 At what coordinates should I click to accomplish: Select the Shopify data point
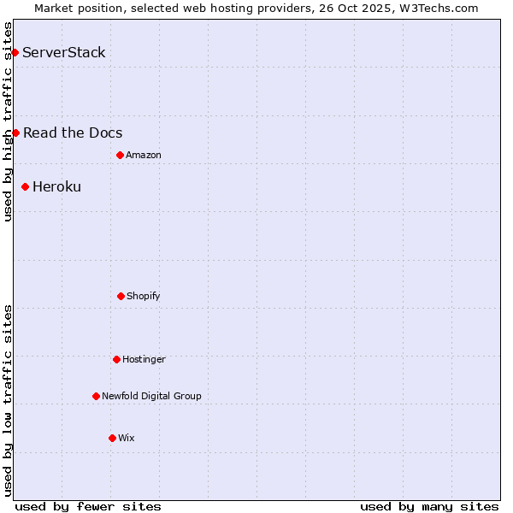tap(121, 296)
